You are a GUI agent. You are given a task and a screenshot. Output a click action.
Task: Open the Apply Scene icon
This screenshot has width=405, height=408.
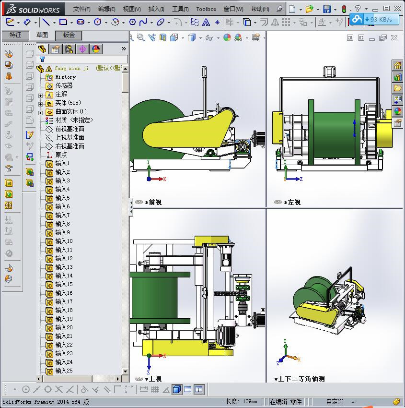(238, 38)
